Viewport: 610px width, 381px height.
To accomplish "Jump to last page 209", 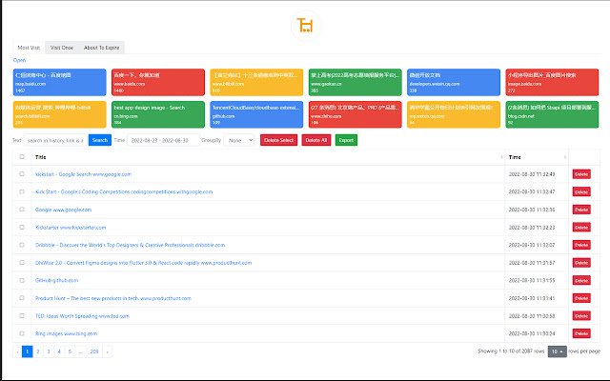I will pyautogui.click(x=94, y=351).
